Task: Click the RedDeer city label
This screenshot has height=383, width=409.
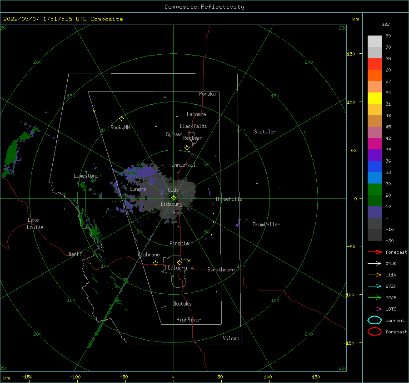Action: 193,138
